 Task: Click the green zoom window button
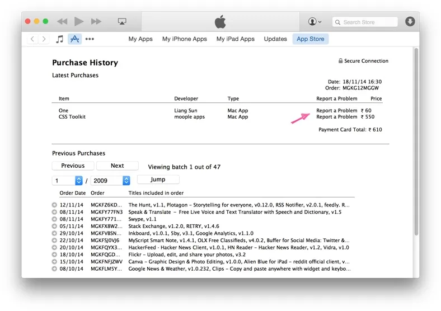coord(45,21)
